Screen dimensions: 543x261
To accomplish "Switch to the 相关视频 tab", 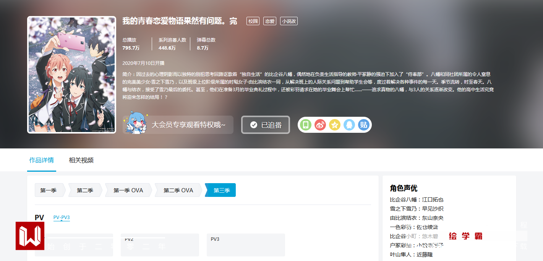I will click(x=81, y=160).
